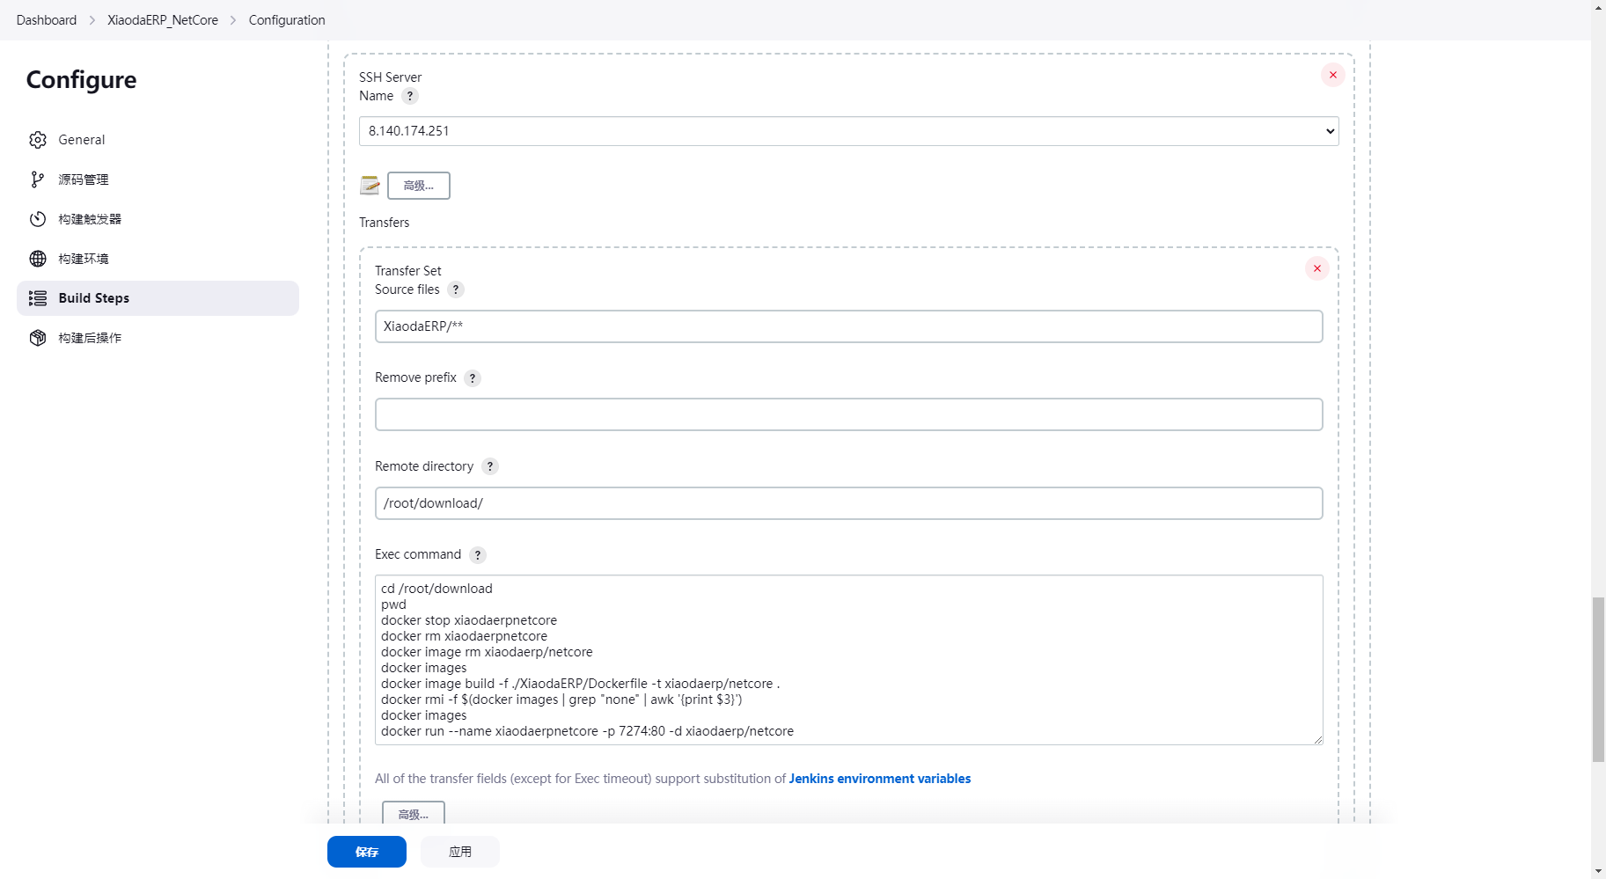
Task: Open Jenkins environment variables link
Action: click(x=879, y=779)
